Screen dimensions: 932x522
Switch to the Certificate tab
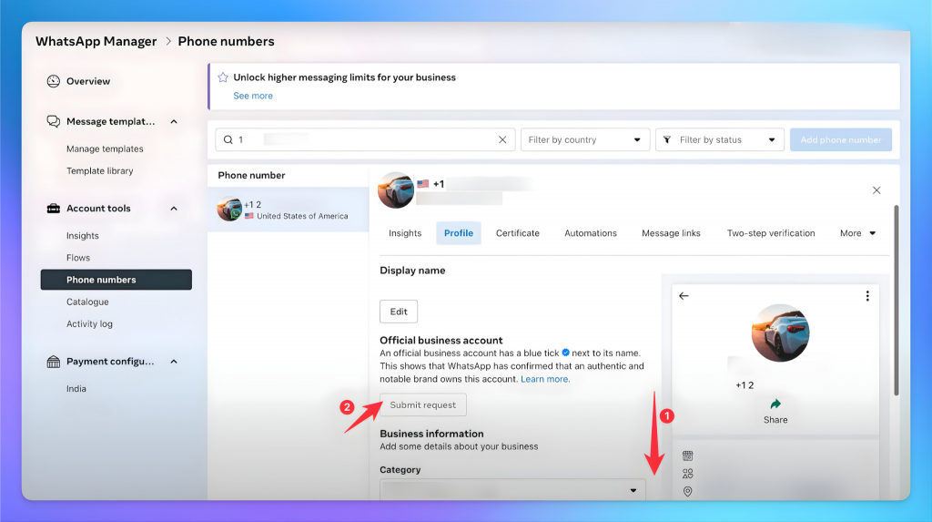point(517,233)
